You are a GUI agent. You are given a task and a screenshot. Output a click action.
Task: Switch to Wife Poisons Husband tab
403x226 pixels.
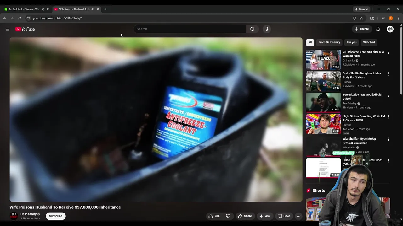[74, 9]
